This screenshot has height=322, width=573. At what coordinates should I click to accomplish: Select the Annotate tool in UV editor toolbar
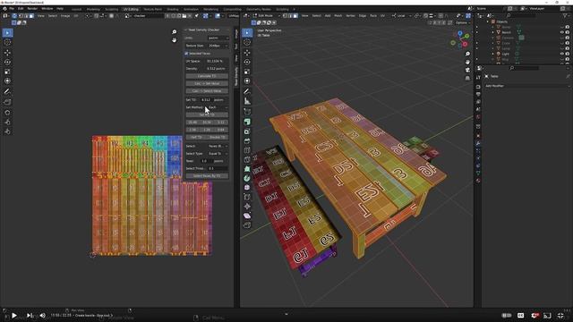(7, 91)
